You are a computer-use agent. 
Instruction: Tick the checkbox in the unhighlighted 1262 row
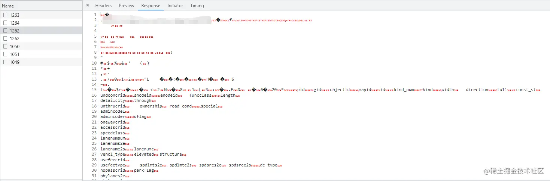pos(5,38)
